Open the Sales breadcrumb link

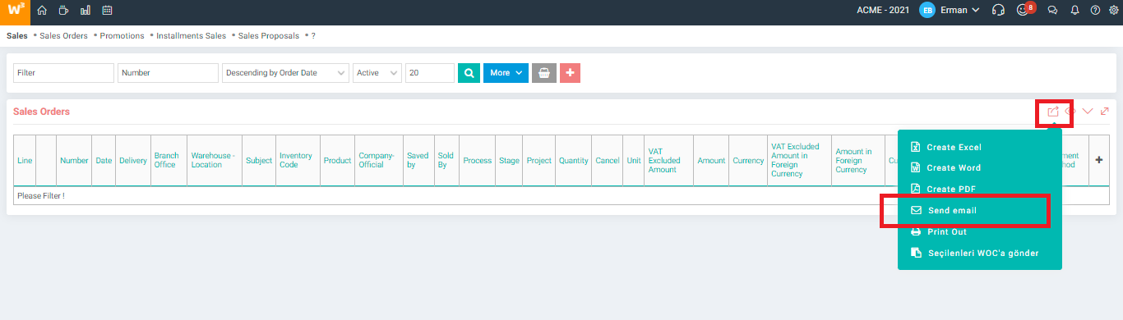pos(16,36)
